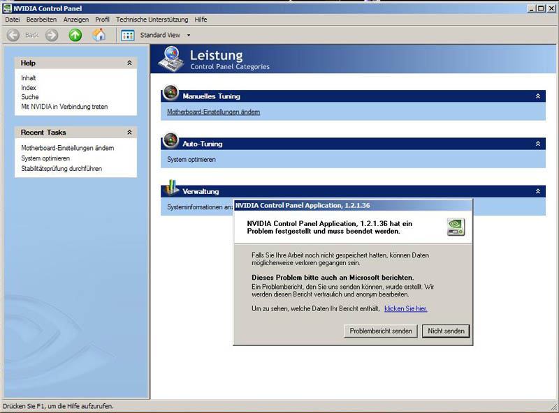Click Mit NVIDIA in Verbindung treten
This screenshot has height=413, width=559.
(64, 107)
